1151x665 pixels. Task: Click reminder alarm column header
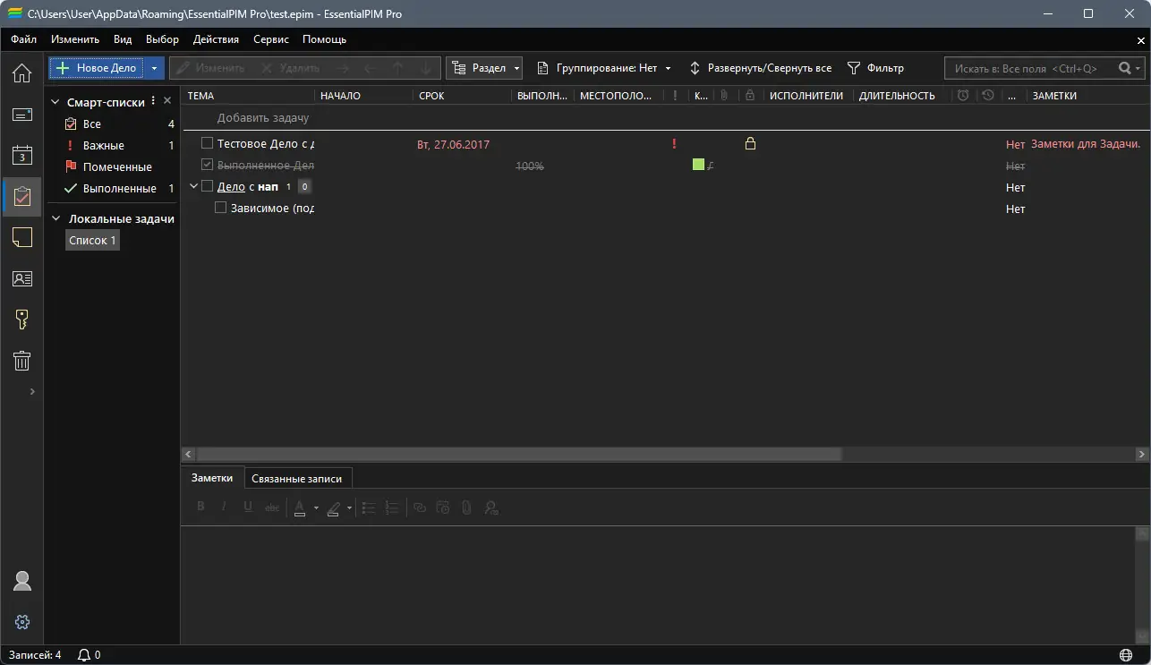click(x=963, y=96)
